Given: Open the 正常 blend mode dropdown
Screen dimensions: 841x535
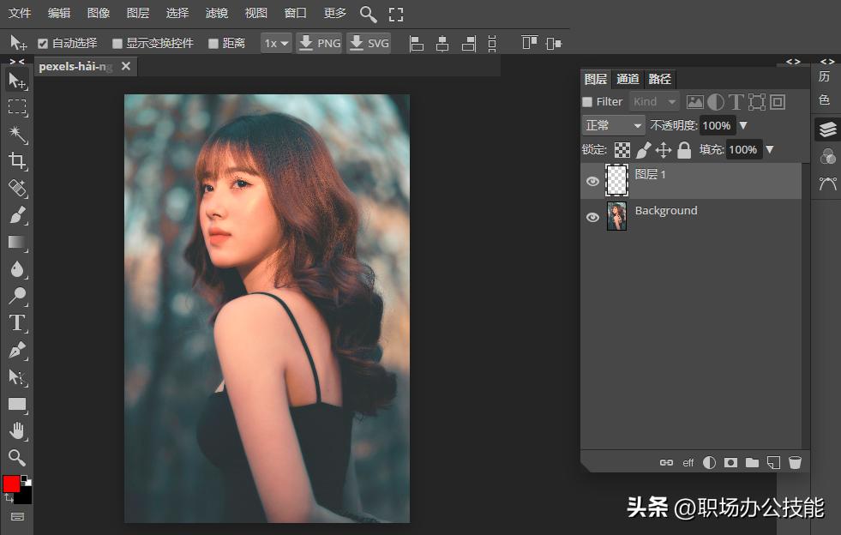Looking at the screenshot, I should (x=614, y=126).
